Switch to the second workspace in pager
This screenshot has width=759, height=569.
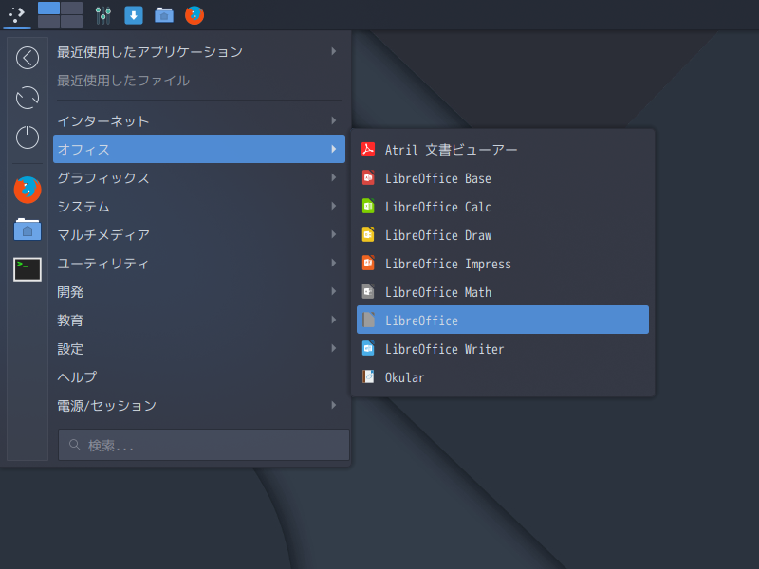click(72, 9)
